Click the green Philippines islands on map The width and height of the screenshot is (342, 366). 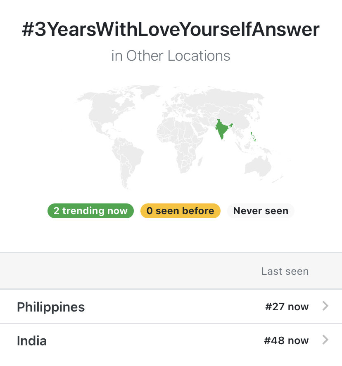click(253, 137)
